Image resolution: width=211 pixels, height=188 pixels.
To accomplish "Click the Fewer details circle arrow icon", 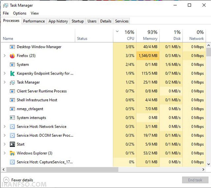I will tap(6, 180).
